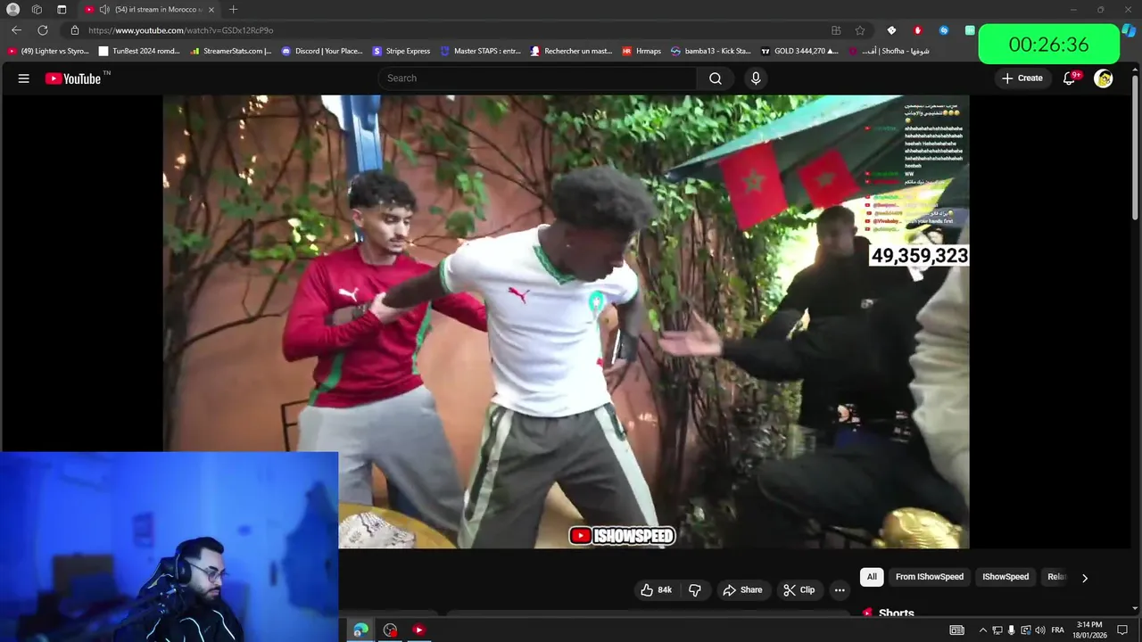The image size is (1142, 642).
Task: Open the workspaces icon in title bar
Action: point(37,10)
